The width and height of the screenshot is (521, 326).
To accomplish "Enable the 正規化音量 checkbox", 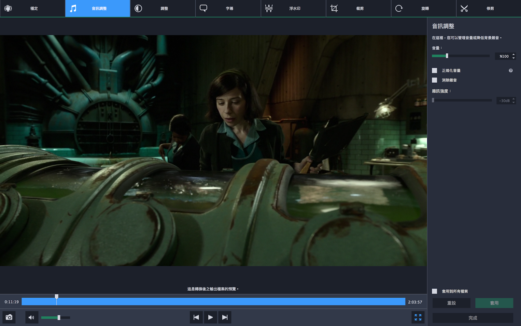I will tap(434, 70).
